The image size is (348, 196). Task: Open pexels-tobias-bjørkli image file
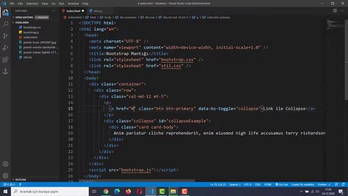[41, 52]
